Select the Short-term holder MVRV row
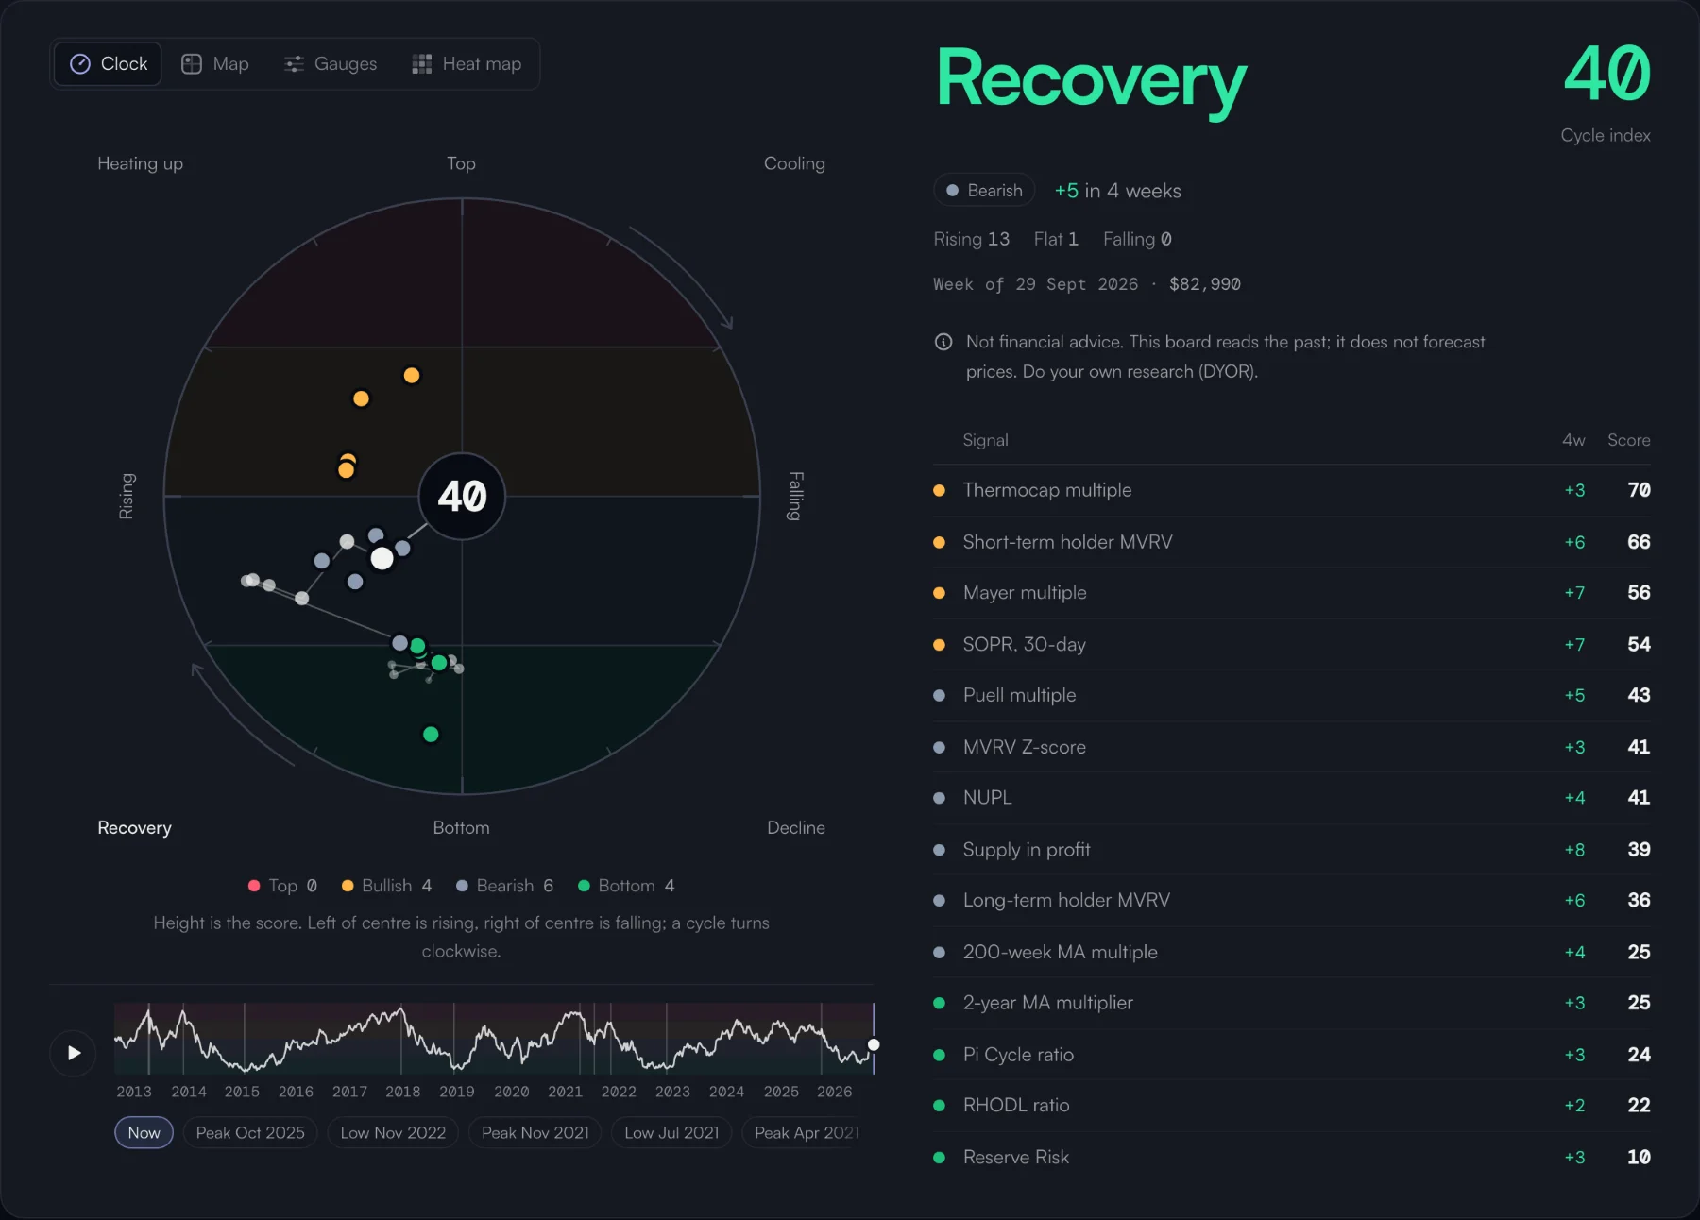Screen dimensions: 1700x1220 pos(1291,542)
